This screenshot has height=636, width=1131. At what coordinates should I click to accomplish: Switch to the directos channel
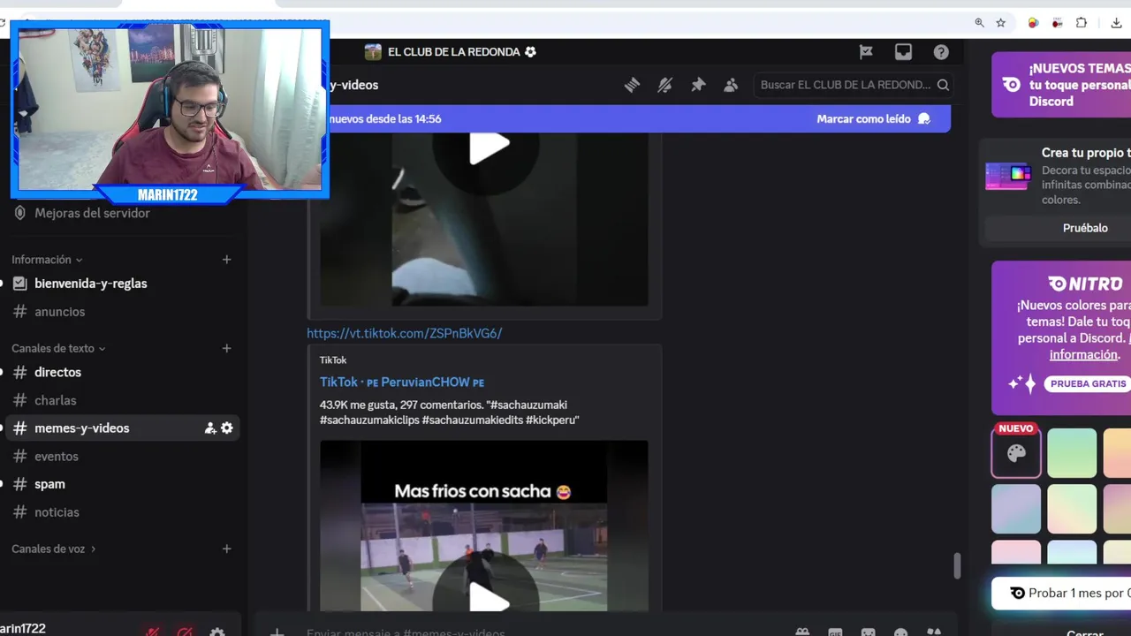coord(122,373)
